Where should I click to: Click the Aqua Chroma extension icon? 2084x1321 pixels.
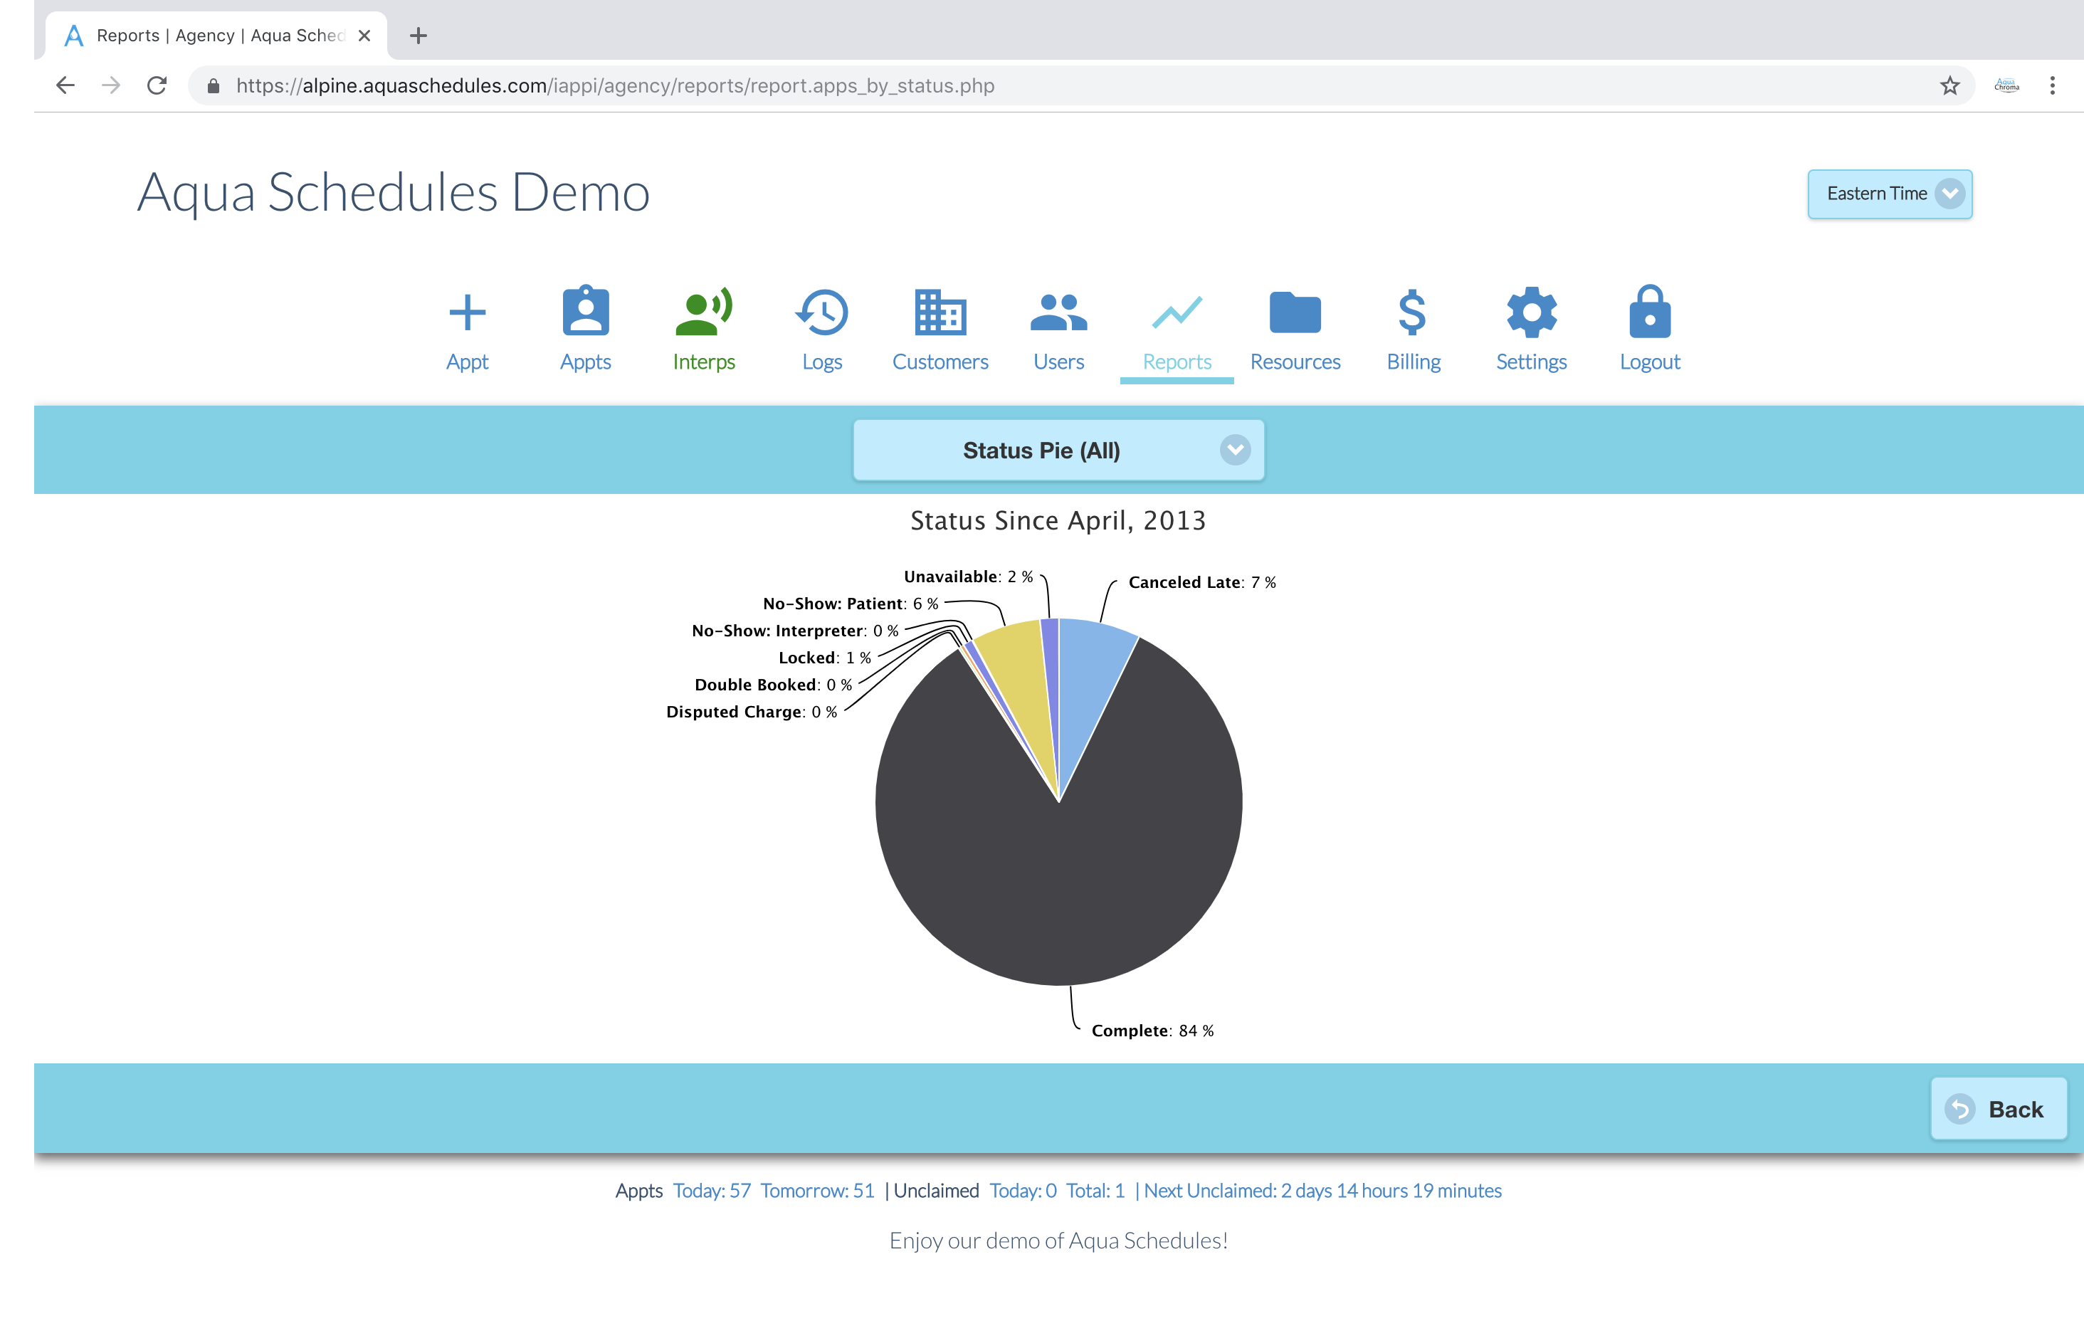(x=2006, y=85)
